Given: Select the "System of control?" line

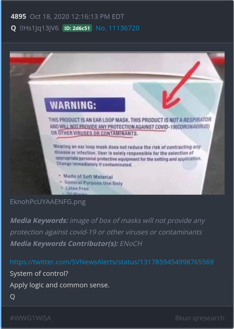Looking at the screenshot, I should 39,273.
